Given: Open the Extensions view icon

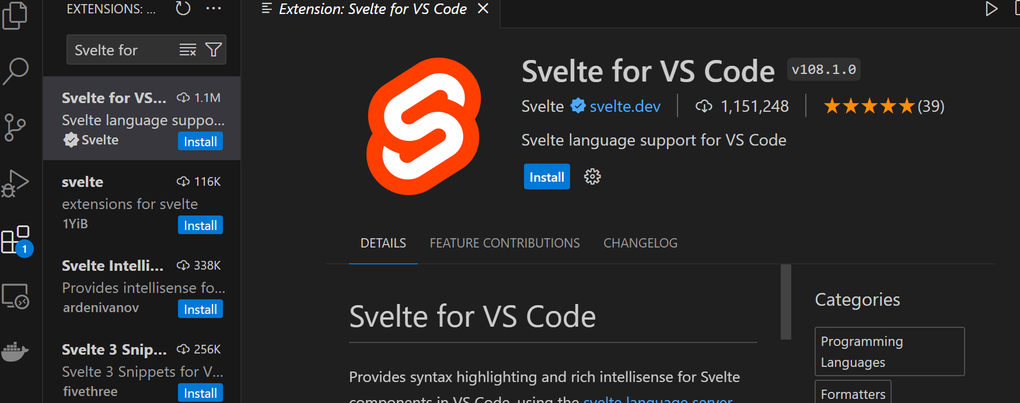Looking at the screenshot, I should [16, 240].
